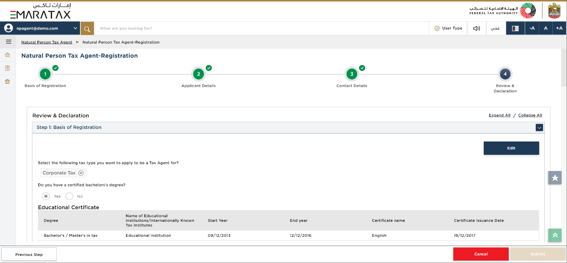Click the English certificate name cell
Viewport: 567px width, 263px height.
click(x=379, y=236)
